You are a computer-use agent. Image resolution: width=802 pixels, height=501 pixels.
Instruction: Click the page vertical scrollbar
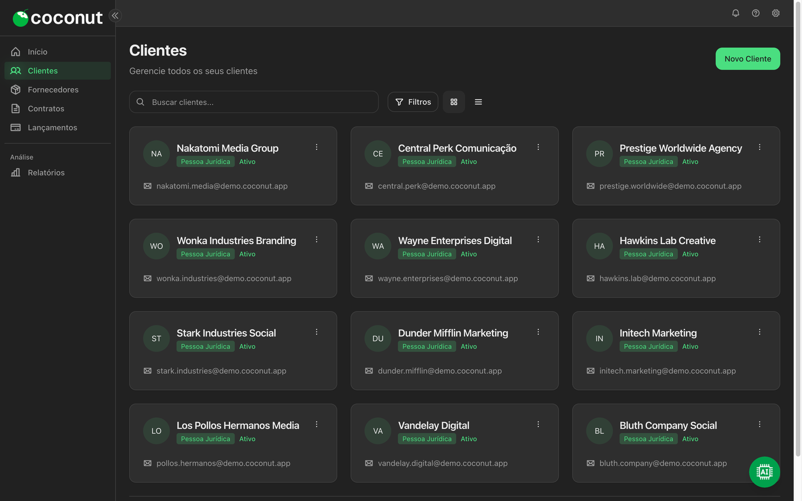(798, 228)
